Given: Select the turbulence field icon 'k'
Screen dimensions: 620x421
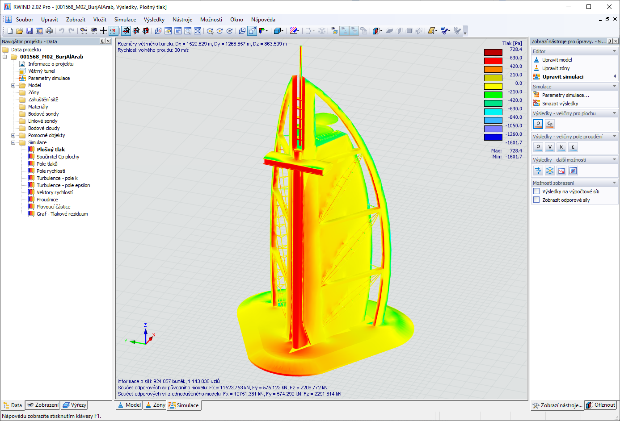Looking at the screenshot, I should pos(561,147).
